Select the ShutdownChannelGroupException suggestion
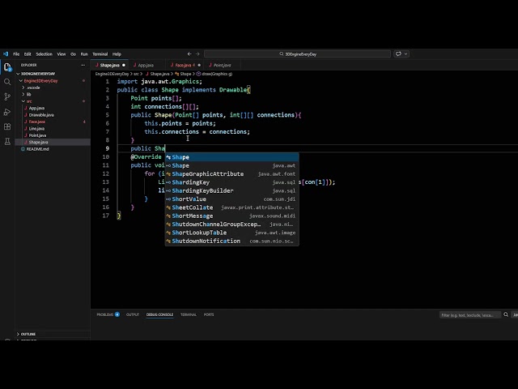 tap(232, 224)
